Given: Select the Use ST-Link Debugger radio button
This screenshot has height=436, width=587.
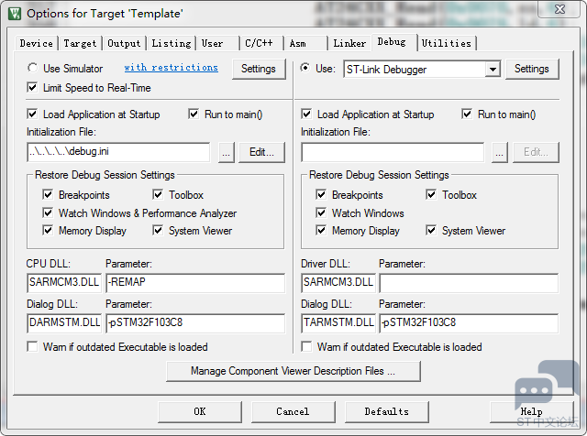Looking at the screenshot, I should pyautogui.click(x=305, y=69).
